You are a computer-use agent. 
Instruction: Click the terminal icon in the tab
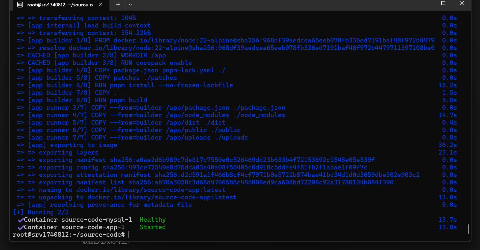[x=20, y=5]
